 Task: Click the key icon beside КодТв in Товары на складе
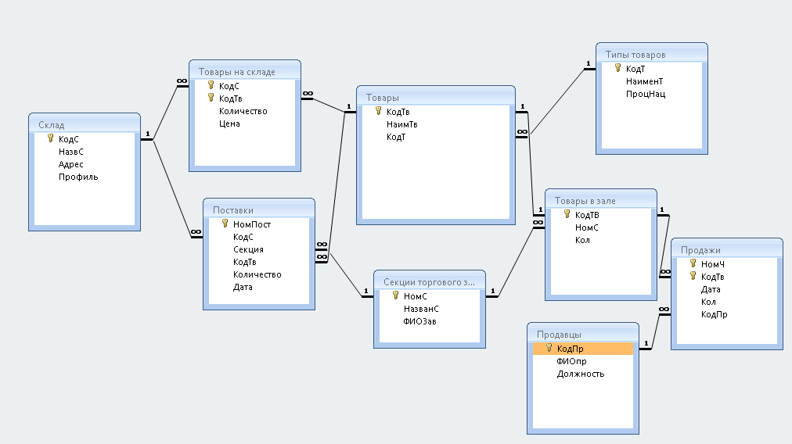point(211,98)
